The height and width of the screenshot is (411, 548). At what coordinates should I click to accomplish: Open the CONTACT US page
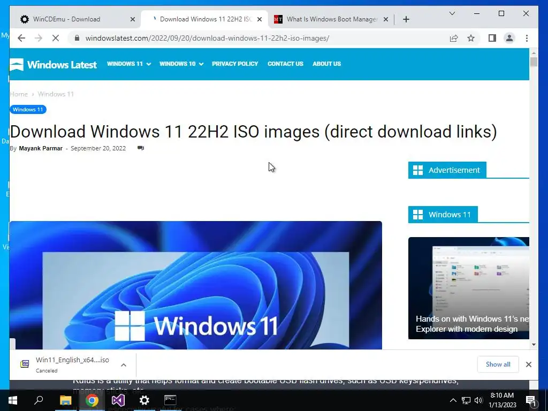[285, 64]
